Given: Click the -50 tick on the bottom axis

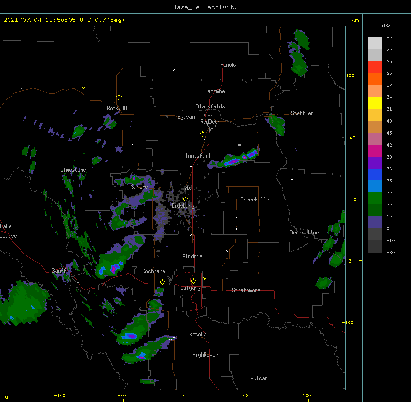Looking at the screenshot, I should 122,395.
